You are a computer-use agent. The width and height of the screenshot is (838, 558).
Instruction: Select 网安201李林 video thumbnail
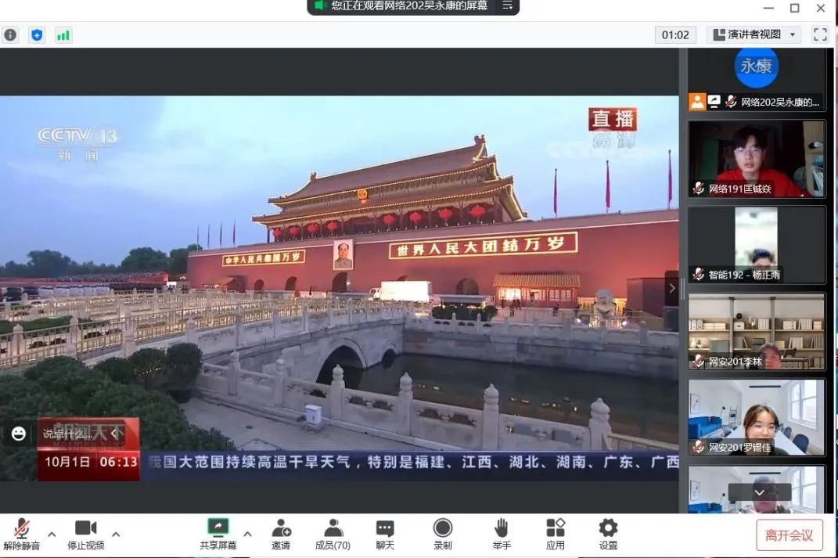[x=756, y=331]
